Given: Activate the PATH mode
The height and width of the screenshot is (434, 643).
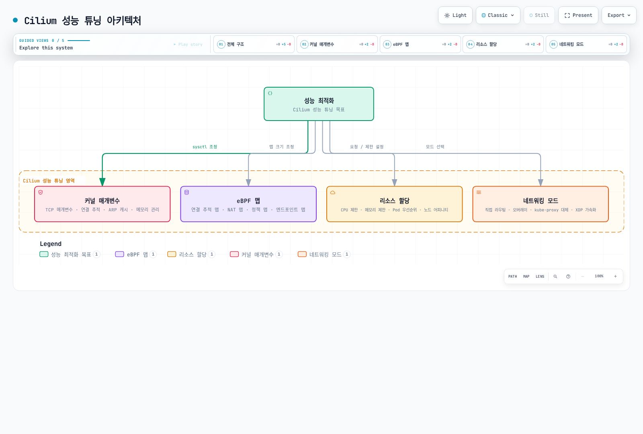Looking at the screenshot, I should (x=513, y=276).
